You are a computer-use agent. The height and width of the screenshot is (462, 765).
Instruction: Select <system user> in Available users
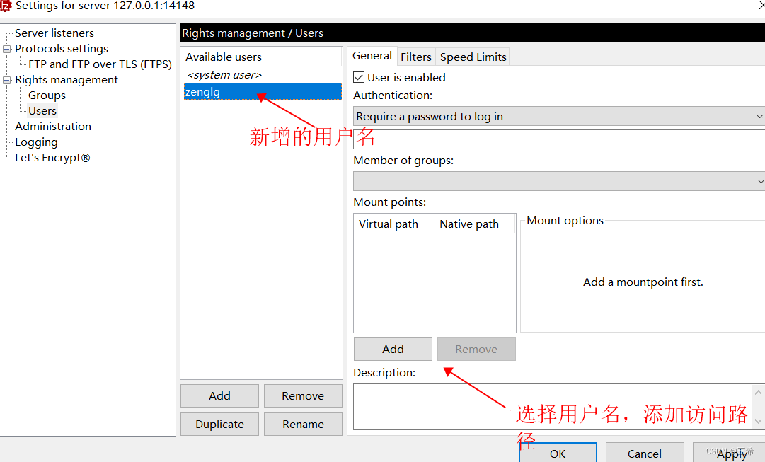224,75
